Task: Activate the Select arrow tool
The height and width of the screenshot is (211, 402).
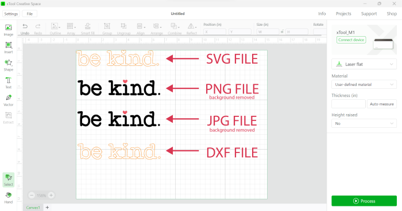Action: [x=9, y=180]
